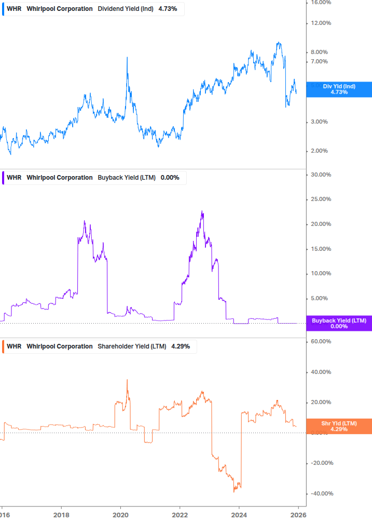Click the 4.73% value in dividend legend
The width and height of the screenshot is (372, 522).
click(x=168, y=9)
